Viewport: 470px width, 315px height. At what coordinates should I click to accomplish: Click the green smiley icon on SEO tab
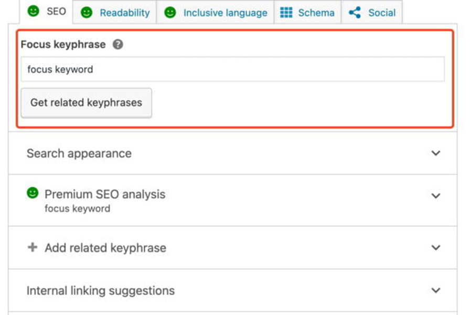coord(34,12)
